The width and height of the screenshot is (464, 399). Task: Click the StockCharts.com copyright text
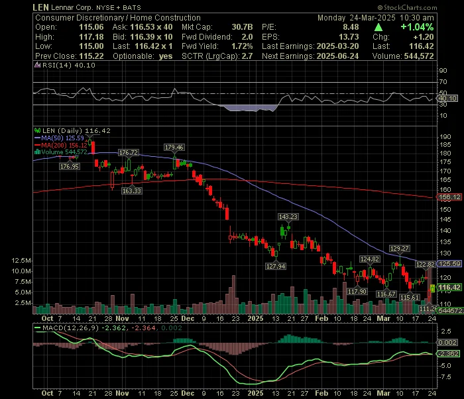point(407,7)
